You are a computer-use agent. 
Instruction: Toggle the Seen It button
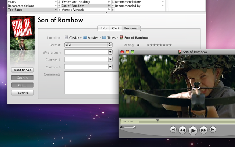click(22, 78)
